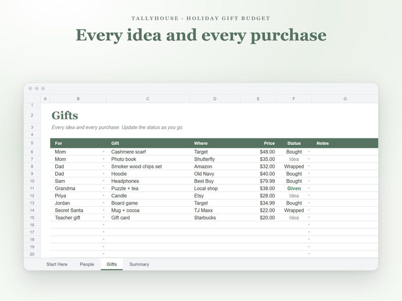Select column B header
402x301 pixels.
coord(78,98)
